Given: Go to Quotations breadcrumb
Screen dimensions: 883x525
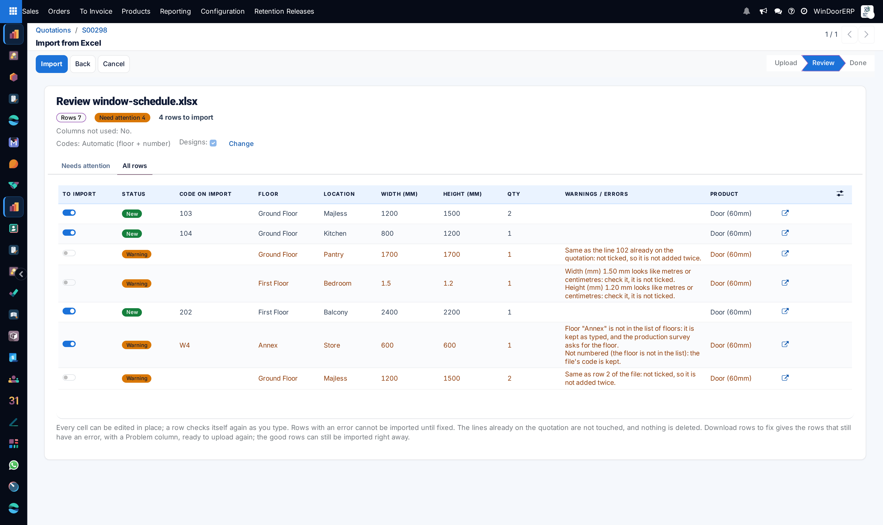Looking at the screenshot, I should click(x=53, y=30).
